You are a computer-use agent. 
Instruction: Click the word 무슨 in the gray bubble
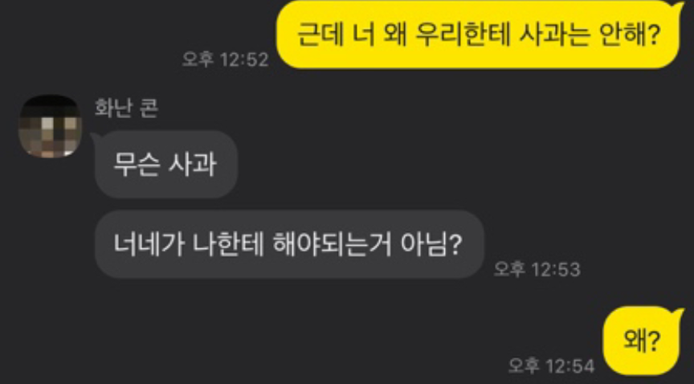[x=137, y=165]
